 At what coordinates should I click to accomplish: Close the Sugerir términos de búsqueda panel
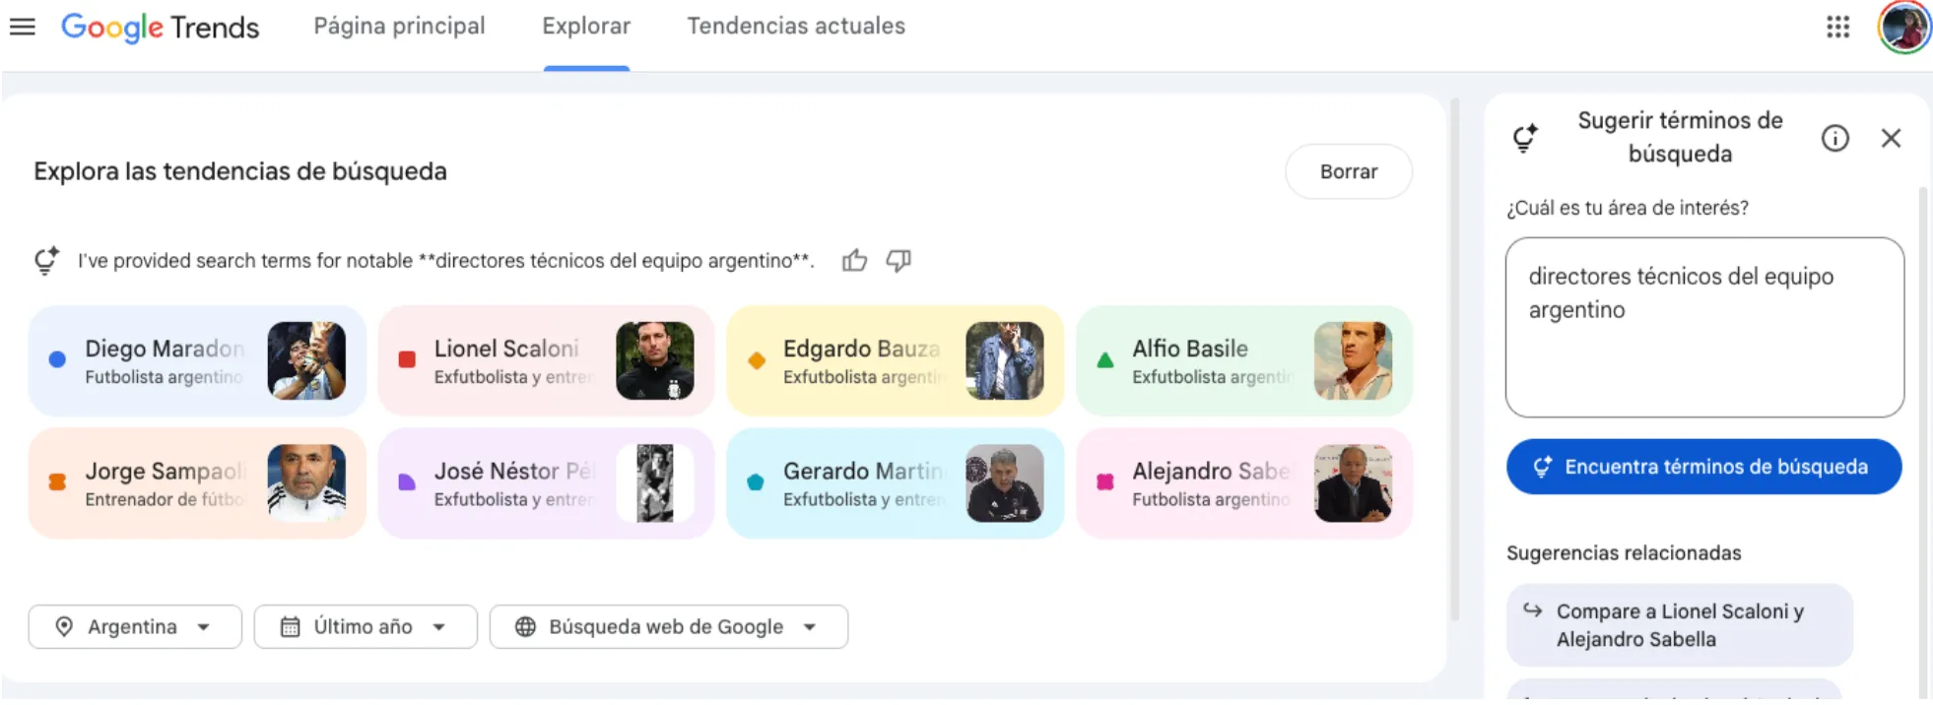tap(1891, 138)
